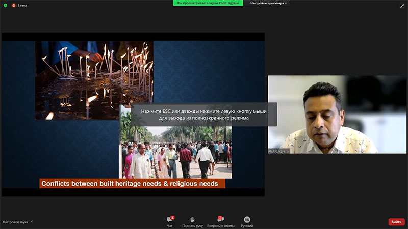
Task: Click the Настройки звука text label
Action: coord(15,222)
